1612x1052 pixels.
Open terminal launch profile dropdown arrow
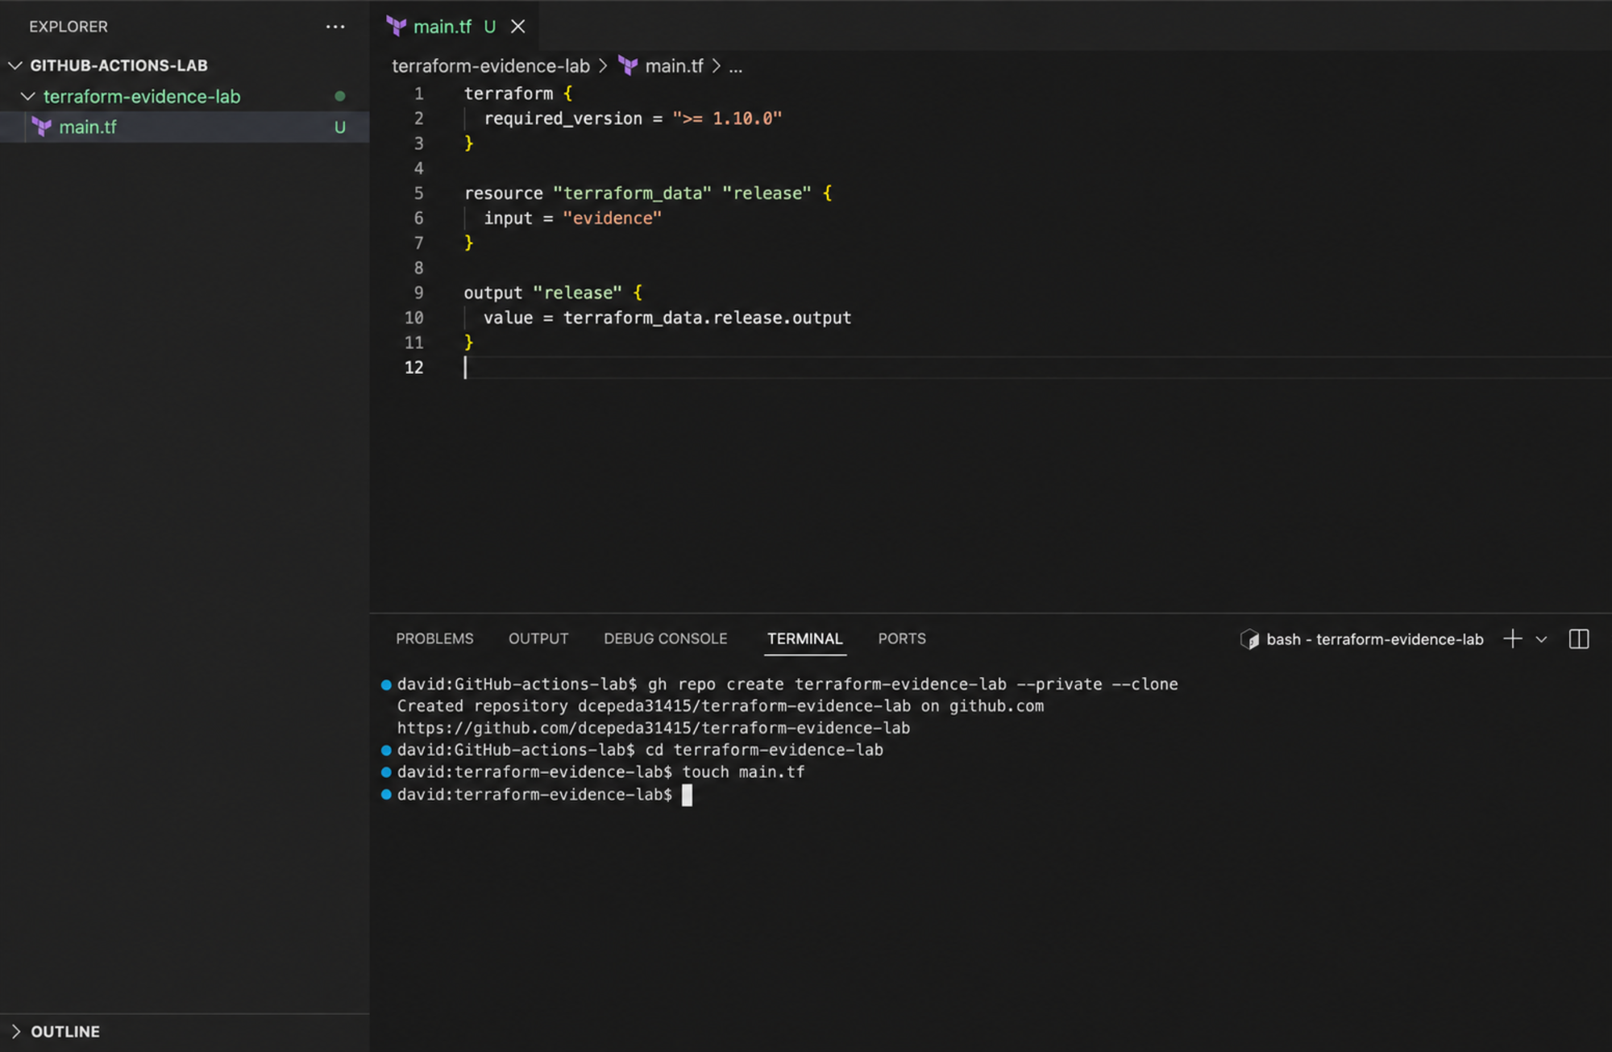point(1541,639)
